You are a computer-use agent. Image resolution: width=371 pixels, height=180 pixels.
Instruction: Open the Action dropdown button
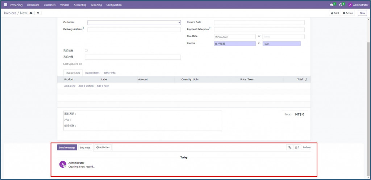348,13
